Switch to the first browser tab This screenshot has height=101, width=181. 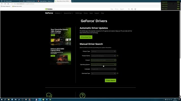click(12, 1)
